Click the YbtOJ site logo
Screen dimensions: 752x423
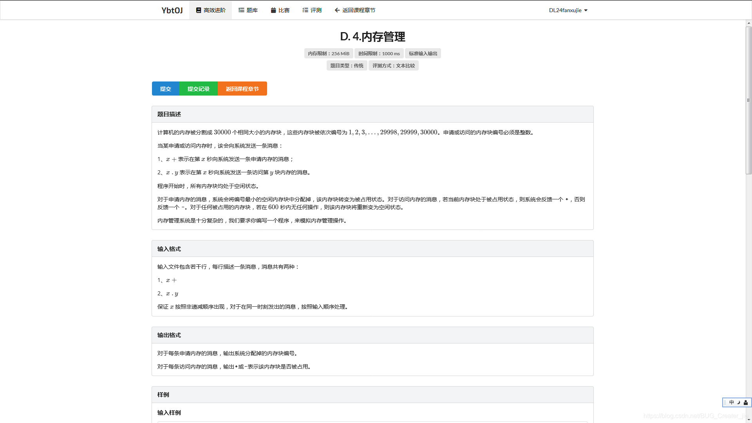point(172,10)
